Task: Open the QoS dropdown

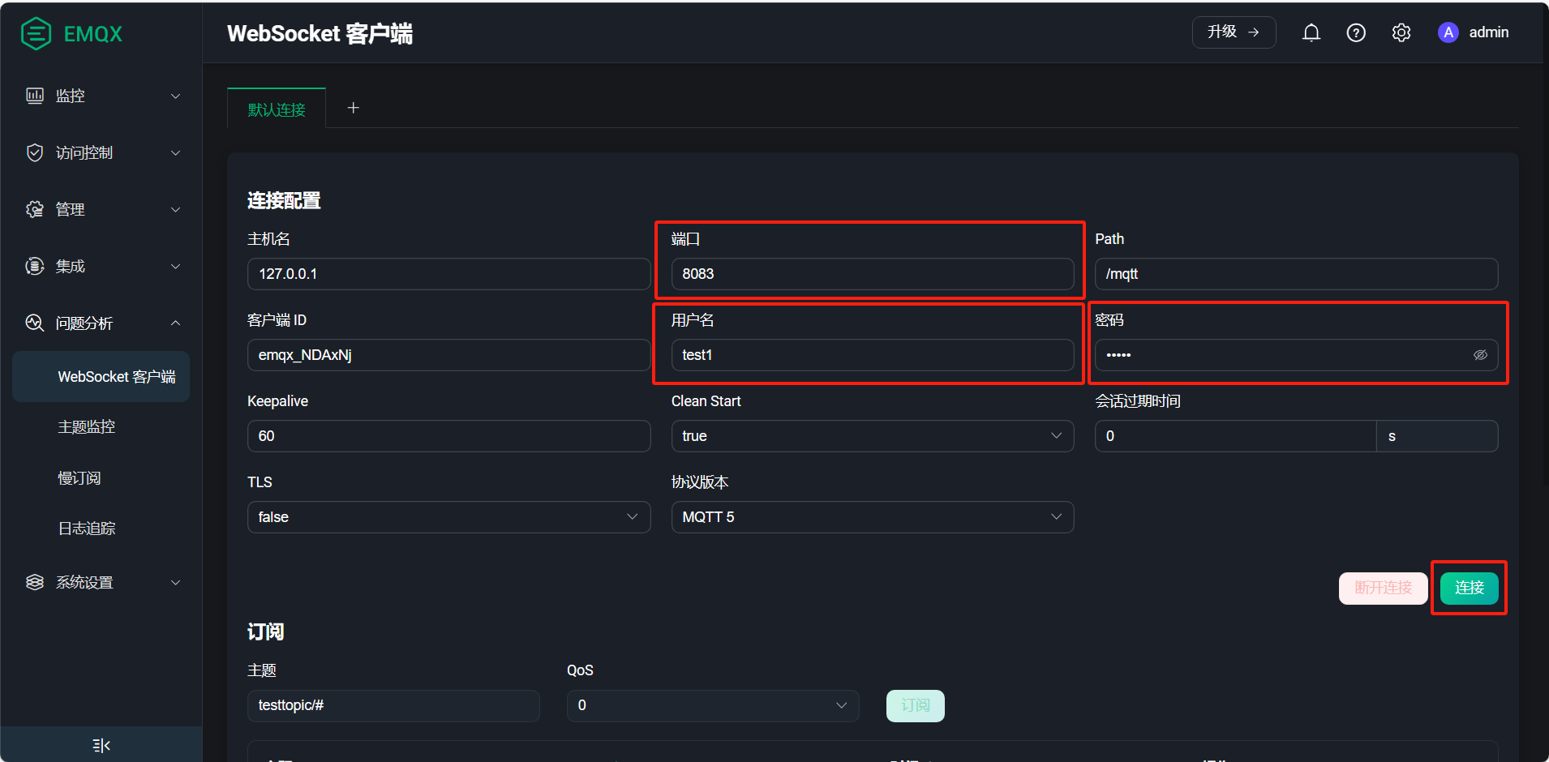Action: 713,705
